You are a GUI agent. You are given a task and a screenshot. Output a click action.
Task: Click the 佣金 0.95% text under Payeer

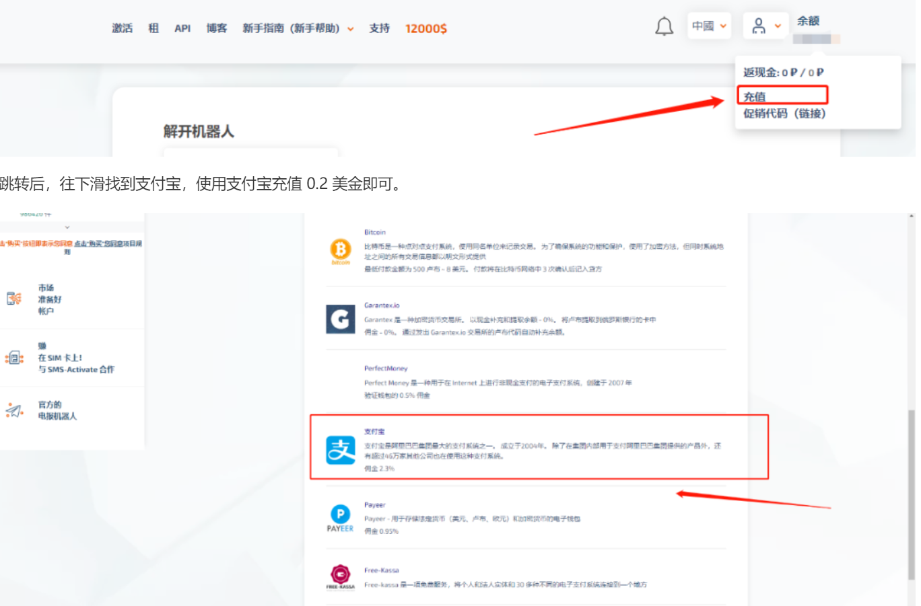(x=381, y=531)
